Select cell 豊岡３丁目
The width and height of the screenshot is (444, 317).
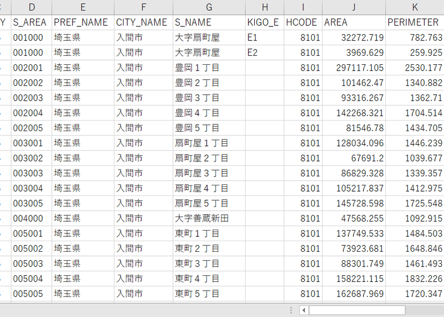pyautogui.click(x=209, y=98)
